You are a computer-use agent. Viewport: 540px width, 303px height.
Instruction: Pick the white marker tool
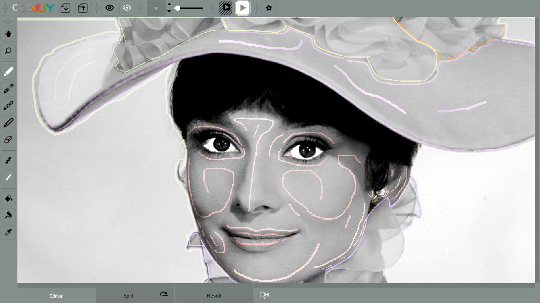coord(8,72)
